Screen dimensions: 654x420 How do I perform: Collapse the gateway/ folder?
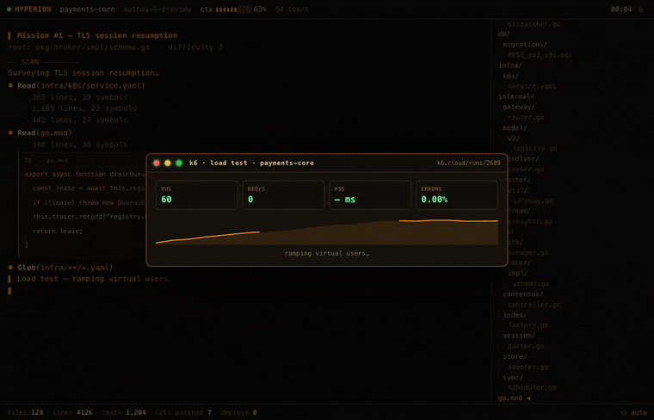pyautogui.click(x=519, y=108)
